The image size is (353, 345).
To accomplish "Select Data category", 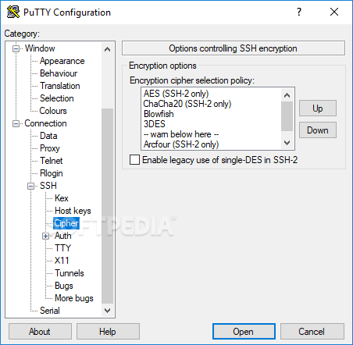I will point(48,136).
